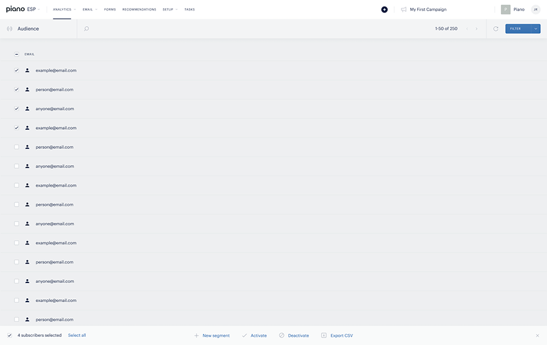Click the blue Filter button
547x345 pixels.
click(x=518, y=29)
